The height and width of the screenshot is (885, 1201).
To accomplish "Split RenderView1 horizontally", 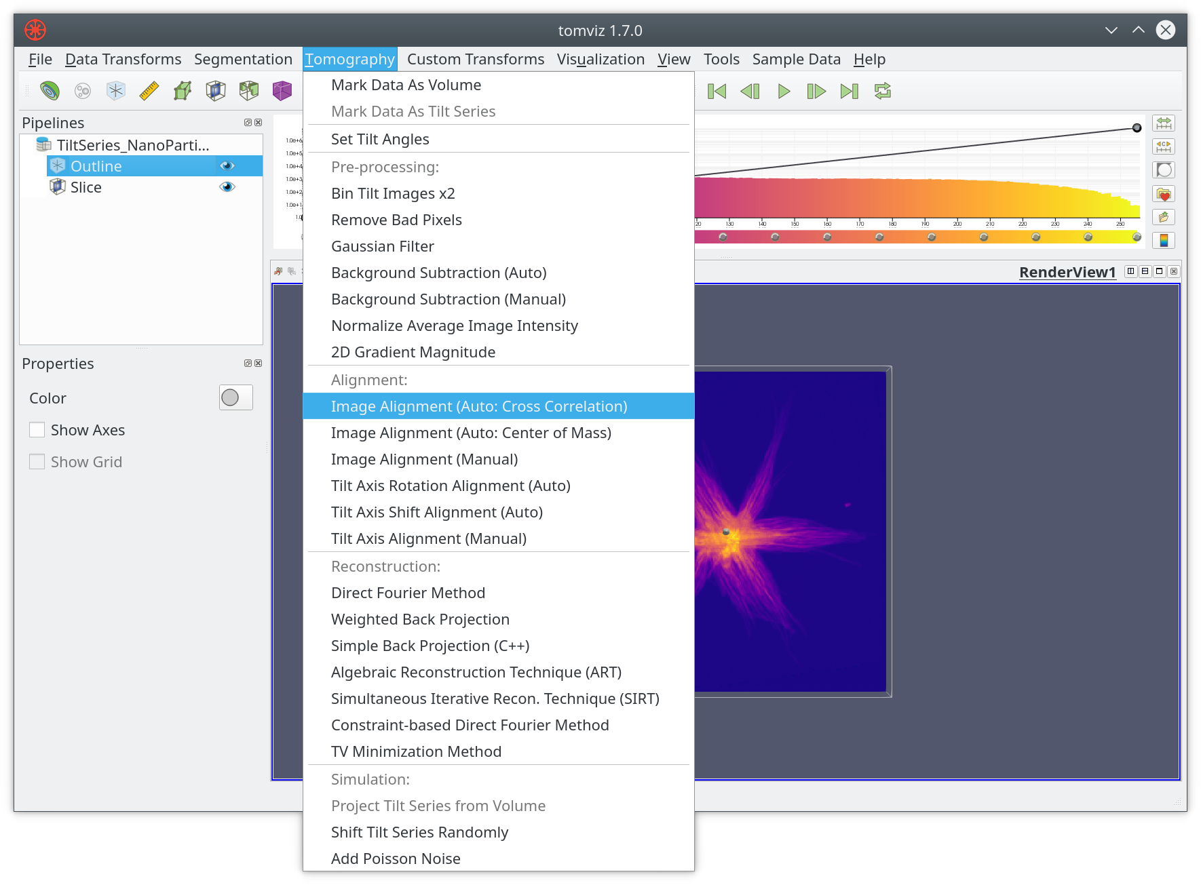I will (x=1130, y=271).
